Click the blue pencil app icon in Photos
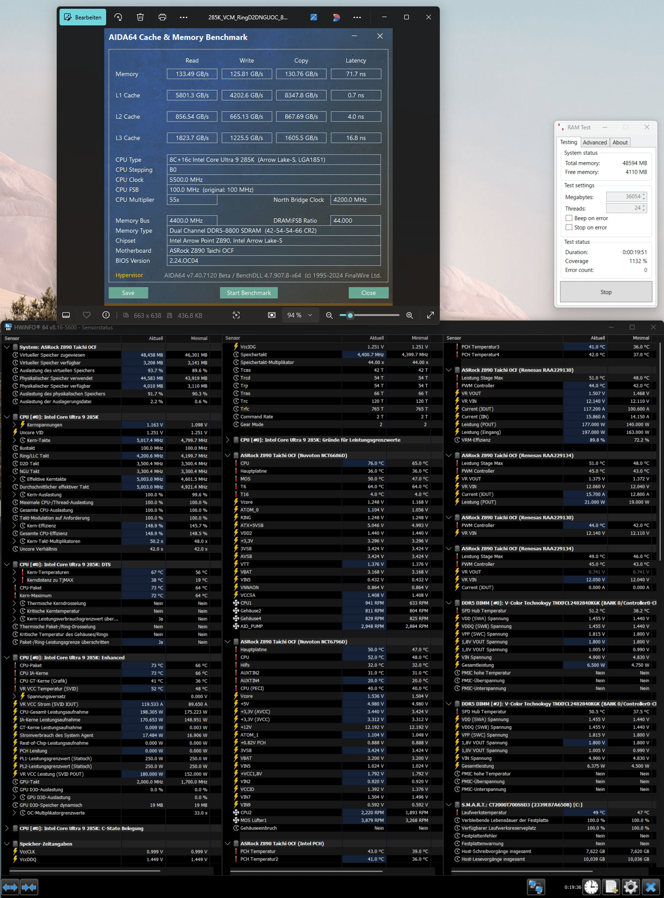Image resolution: width=664 pixels, height=898 pixels. tap(314, 17)
